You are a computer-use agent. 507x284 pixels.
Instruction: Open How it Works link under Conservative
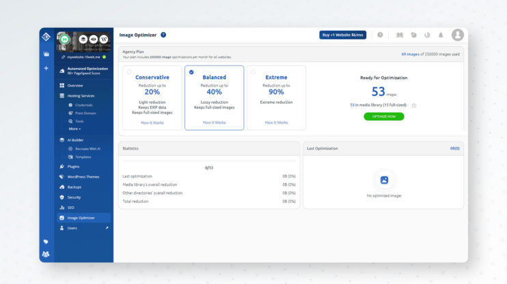pos(152,123)
